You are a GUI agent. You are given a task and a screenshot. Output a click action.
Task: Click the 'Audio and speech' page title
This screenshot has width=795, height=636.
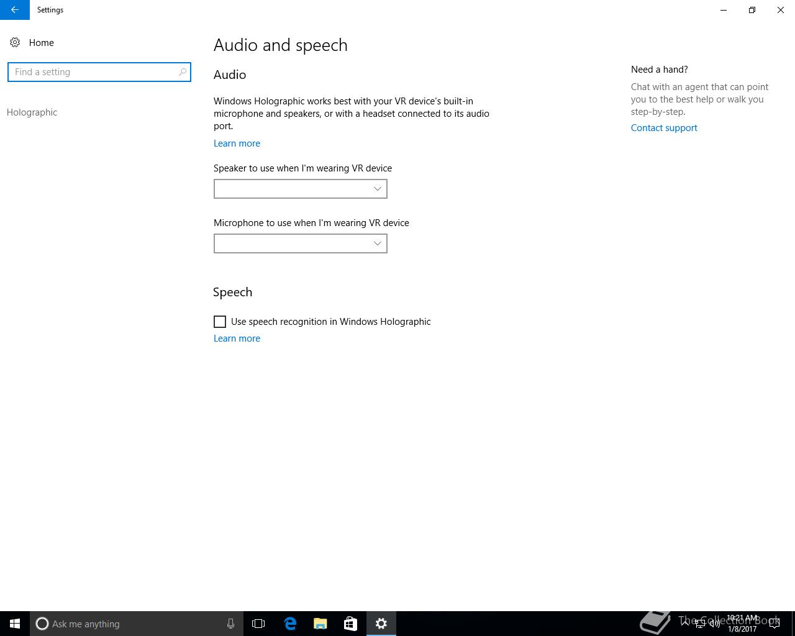[281, 45]
